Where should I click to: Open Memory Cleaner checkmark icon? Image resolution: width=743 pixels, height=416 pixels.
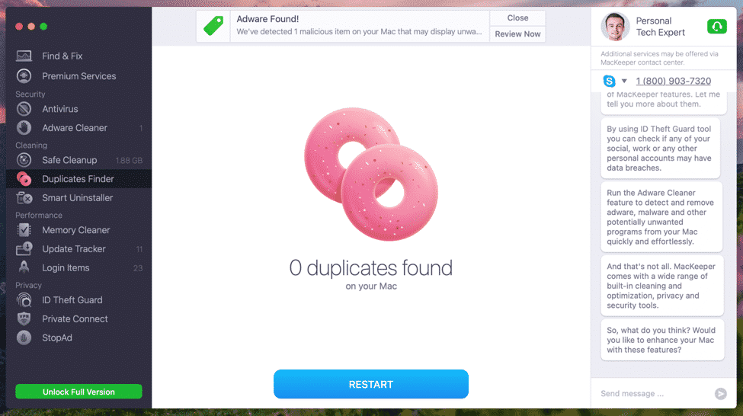[x=24, y=230]
